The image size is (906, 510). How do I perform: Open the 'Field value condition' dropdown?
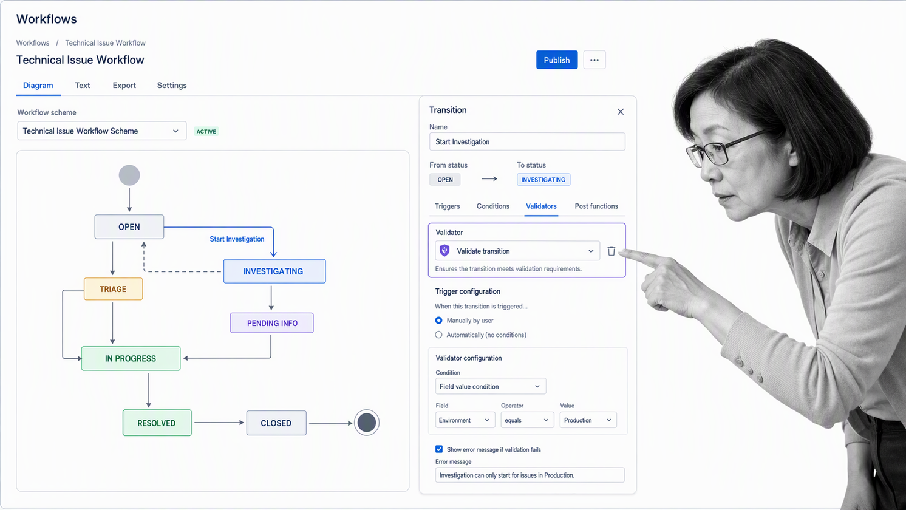[491, 386]
